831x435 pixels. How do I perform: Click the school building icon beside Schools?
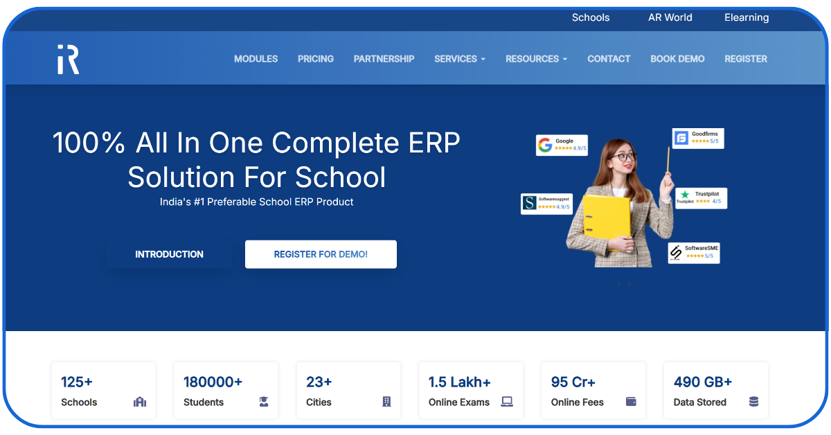[x=140, y=402]
